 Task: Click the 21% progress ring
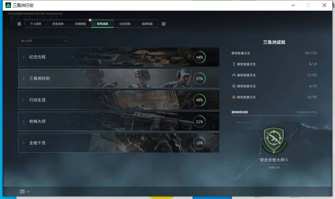point(199,122)
